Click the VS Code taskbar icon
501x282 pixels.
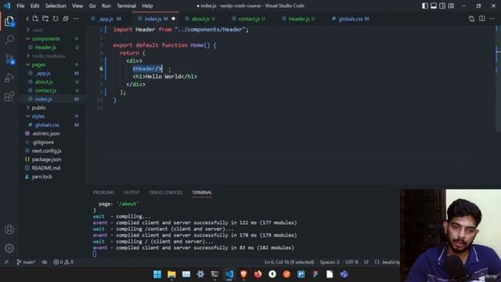[229, 274]
